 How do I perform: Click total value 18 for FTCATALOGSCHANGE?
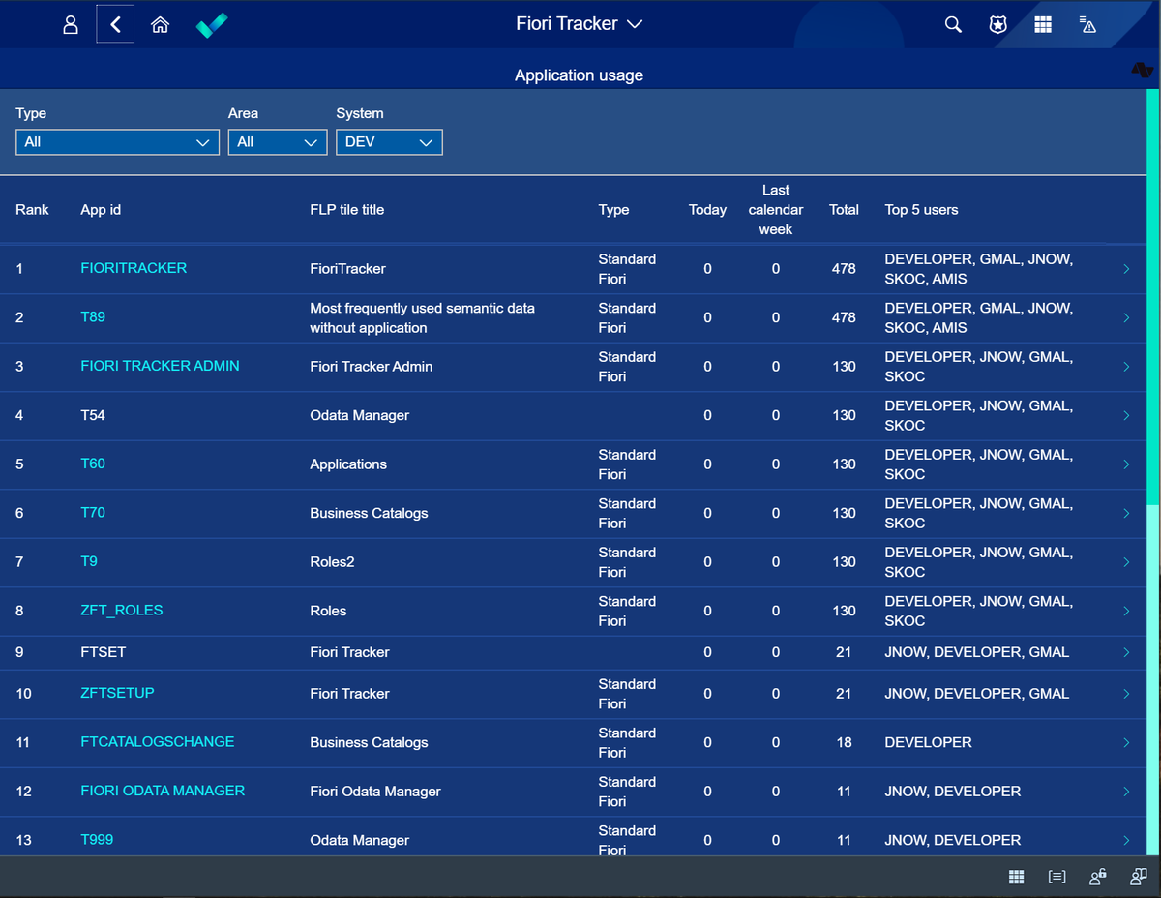click(844, 742)
